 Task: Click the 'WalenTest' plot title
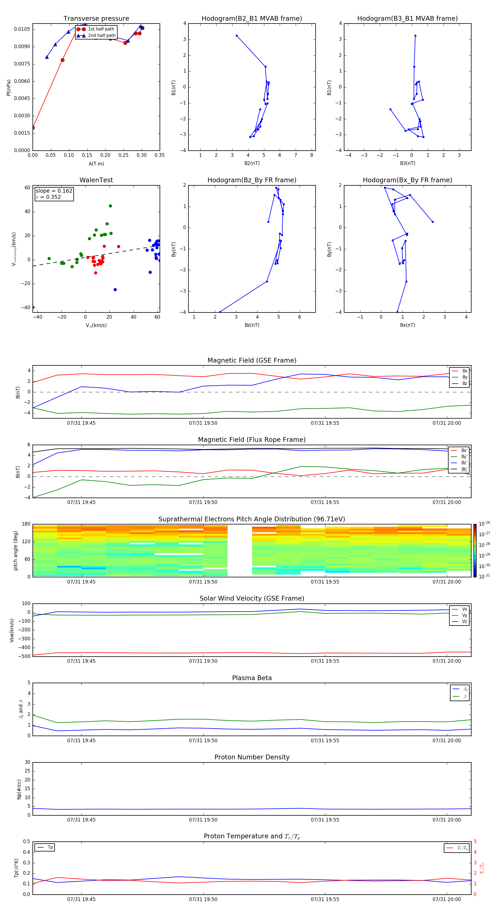[96, 180]
